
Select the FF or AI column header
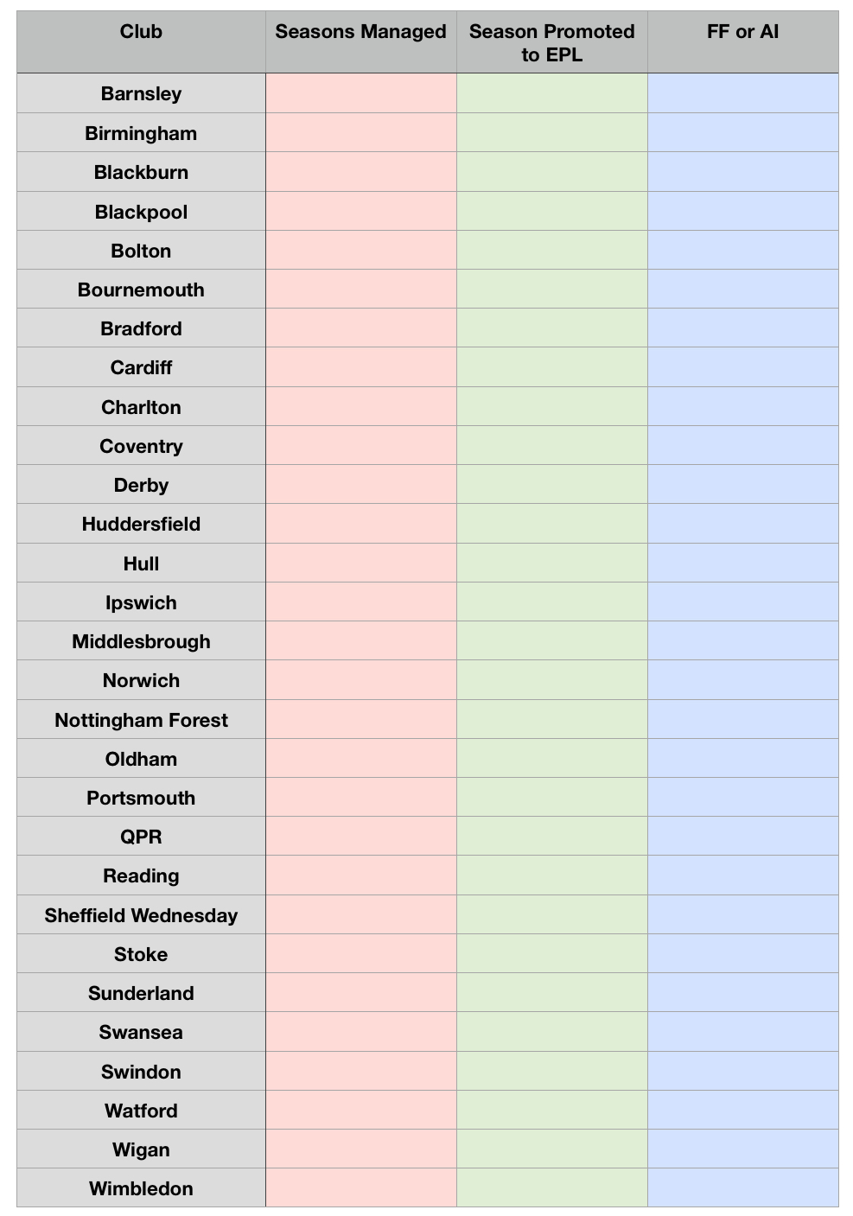[743, 42]
